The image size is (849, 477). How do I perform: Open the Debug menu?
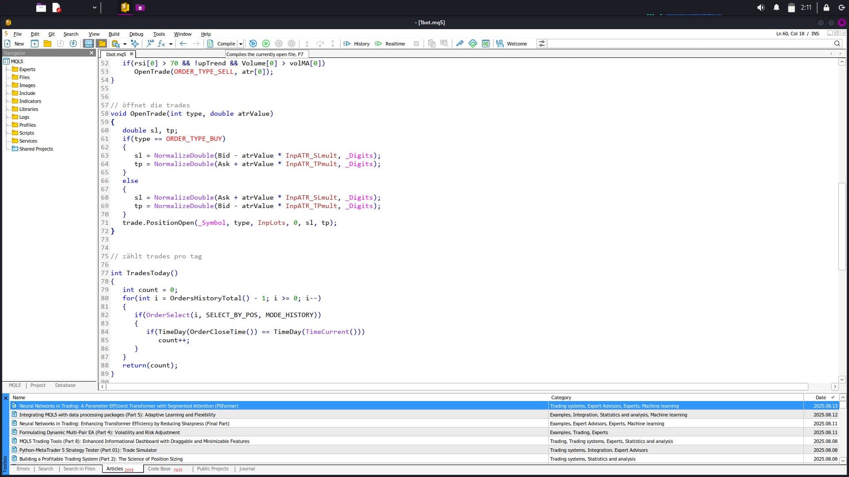[x=136, y=34]
